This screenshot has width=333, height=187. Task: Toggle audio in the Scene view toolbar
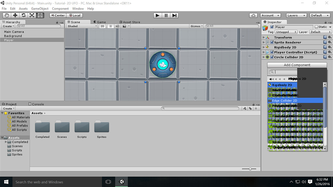coord(117,26)
